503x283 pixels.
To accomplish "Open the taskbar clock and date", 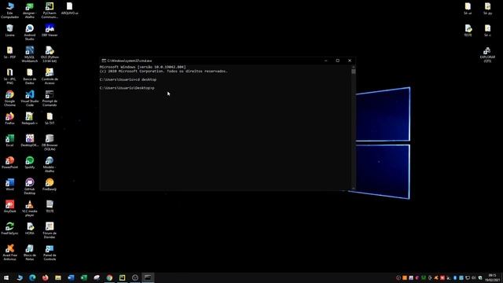I will coord(493,277).
